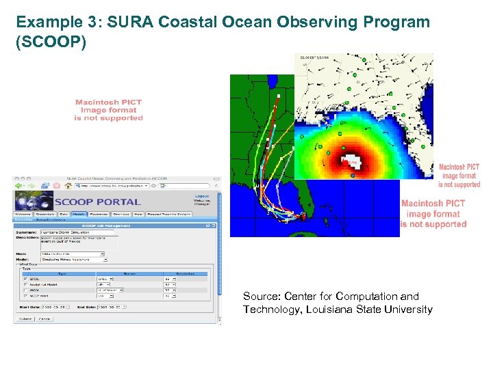The image size is (493, 369).
Task: Click the End Date field
Action: (x=110, y=307)
